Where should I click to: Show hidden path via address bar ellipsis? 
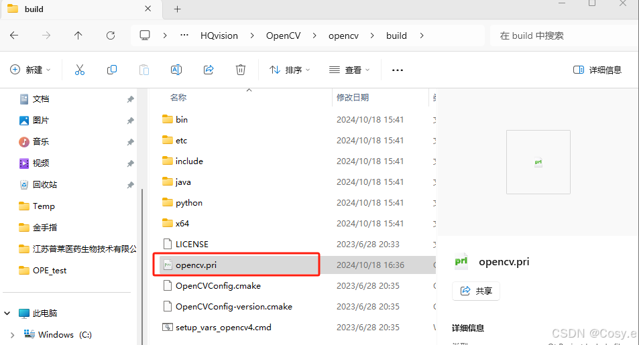184,35
